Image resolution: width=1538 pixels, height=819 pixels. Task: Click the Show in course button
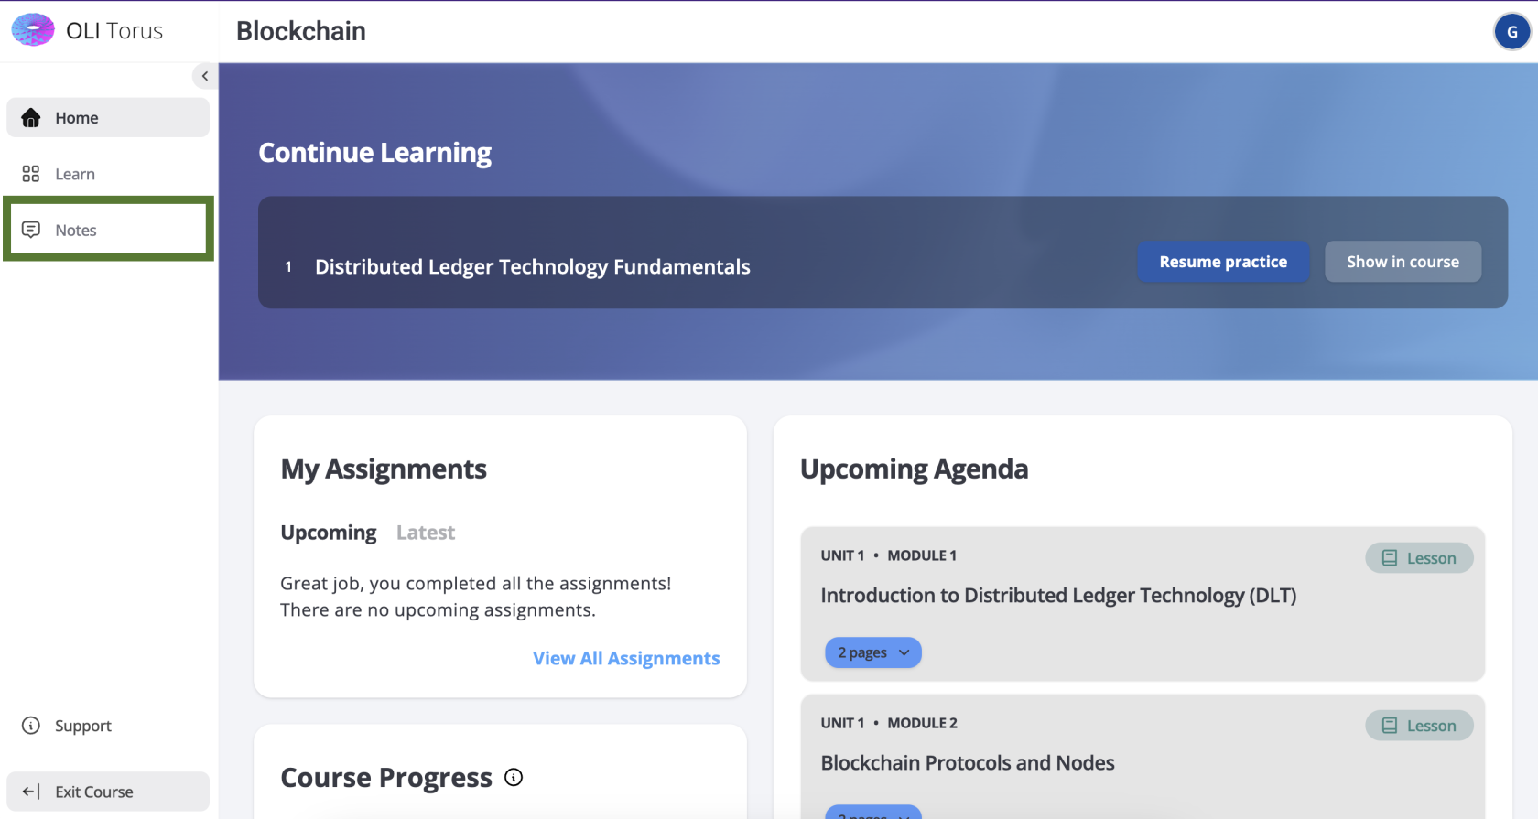pos(1402,262)
